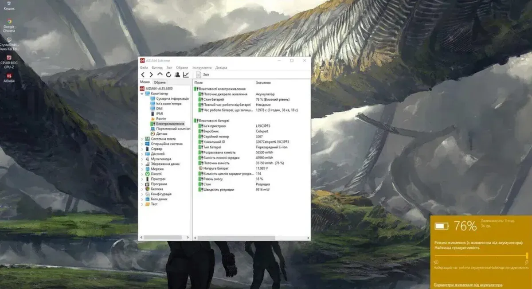Open the Інструменти menu

point(202,68)
